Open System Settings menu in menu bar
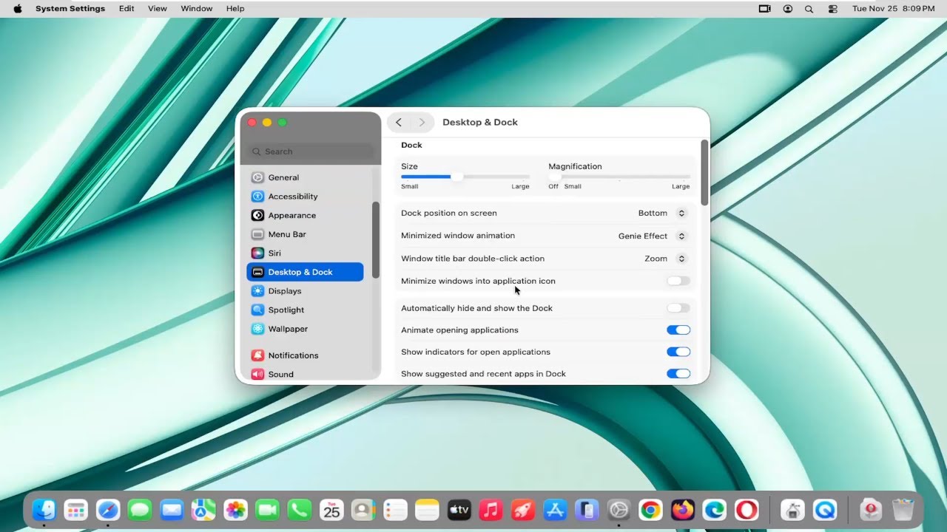 (70, 9)
